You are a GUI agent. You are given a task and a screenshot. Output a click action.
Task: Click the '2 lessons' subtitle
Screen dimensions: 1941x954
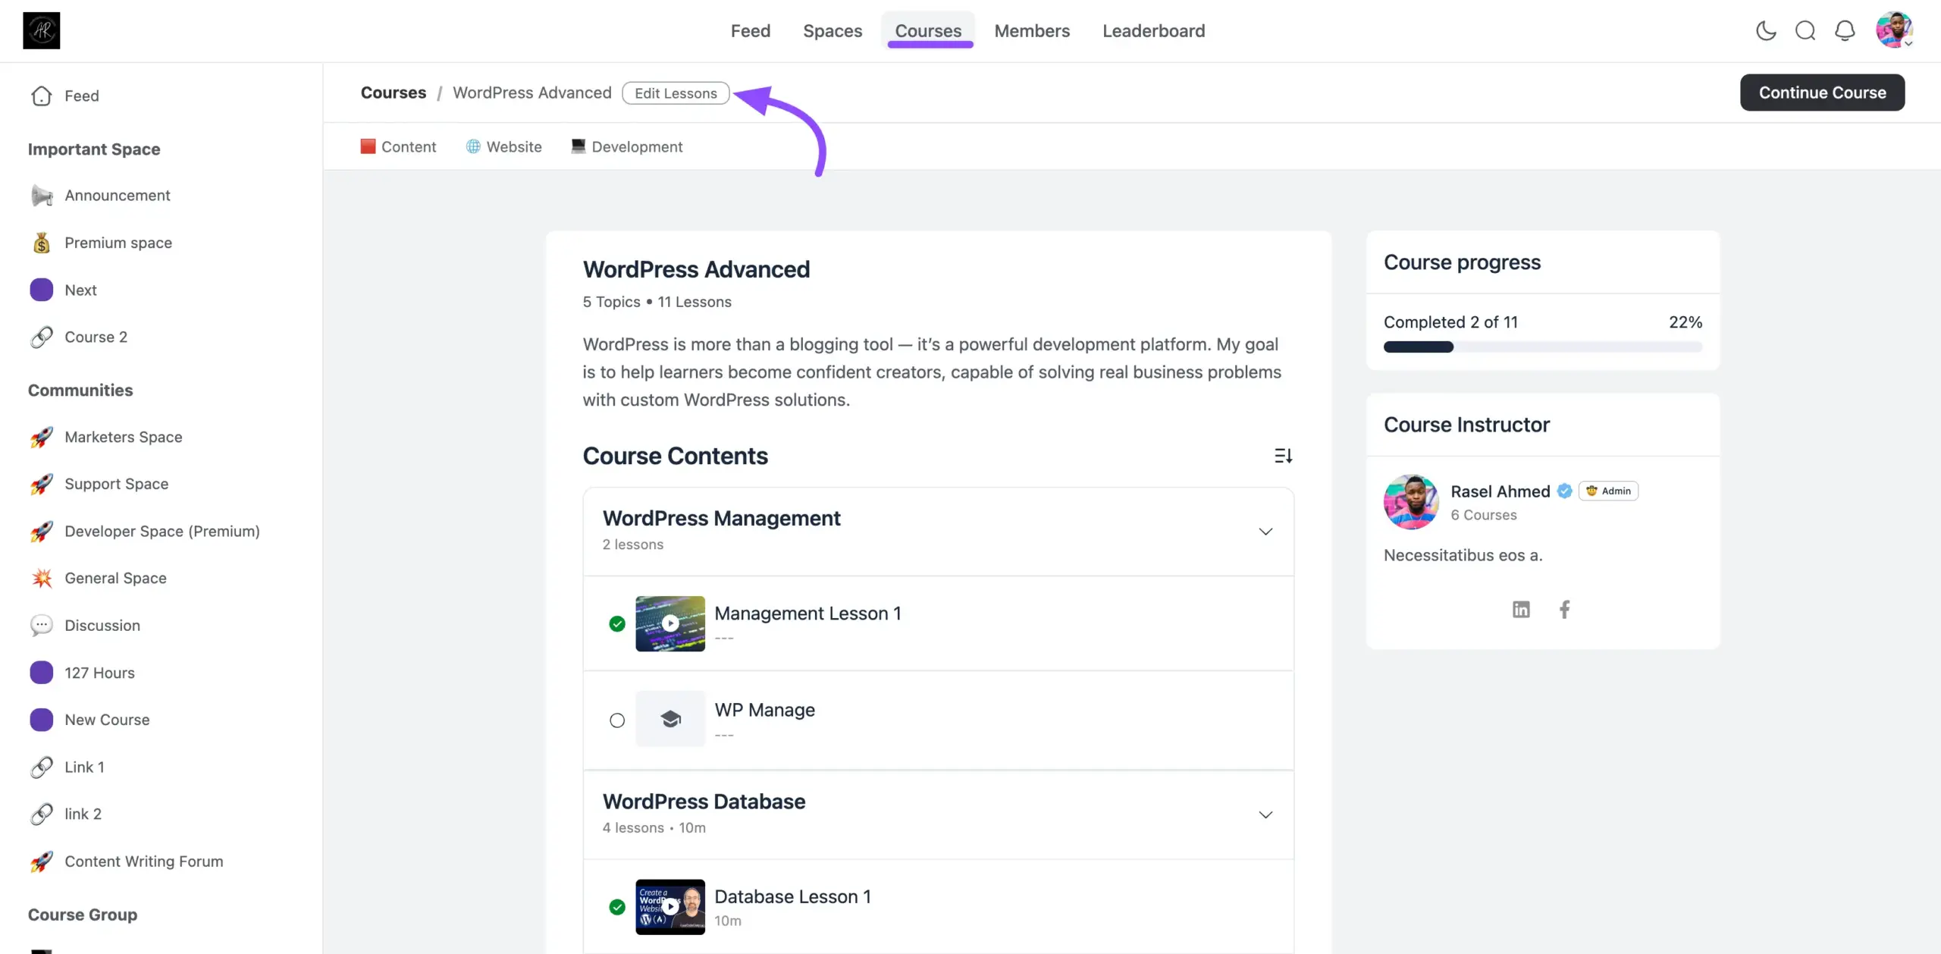click(632, 544)
